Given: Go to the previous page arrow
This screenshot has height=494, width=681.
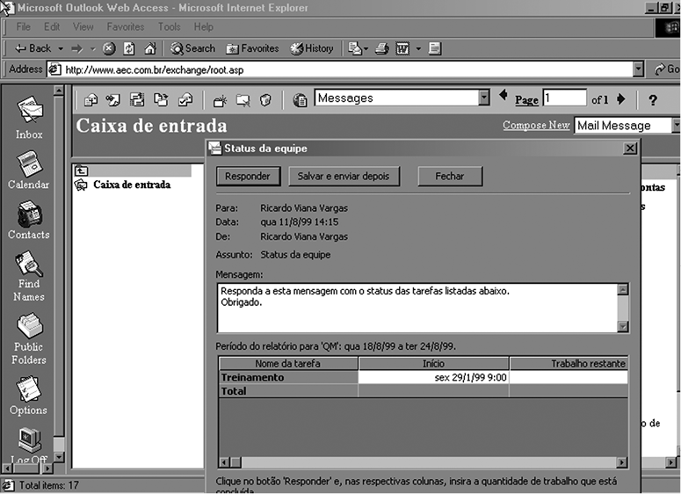Looking at the screenshot, I should point(504,95).
